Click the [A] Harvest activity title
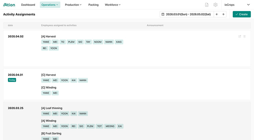The height and width of the screenshot is (140, 254). [48, 36]
